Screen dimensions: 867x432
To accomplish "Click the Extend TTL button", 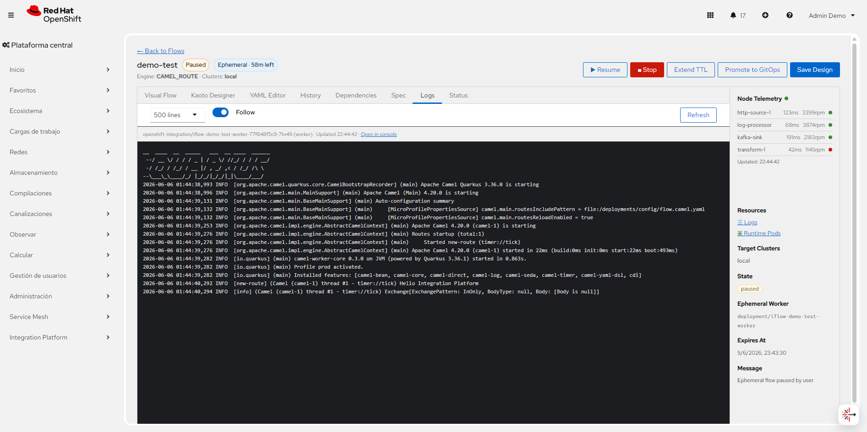I will [x=691, y=70].
